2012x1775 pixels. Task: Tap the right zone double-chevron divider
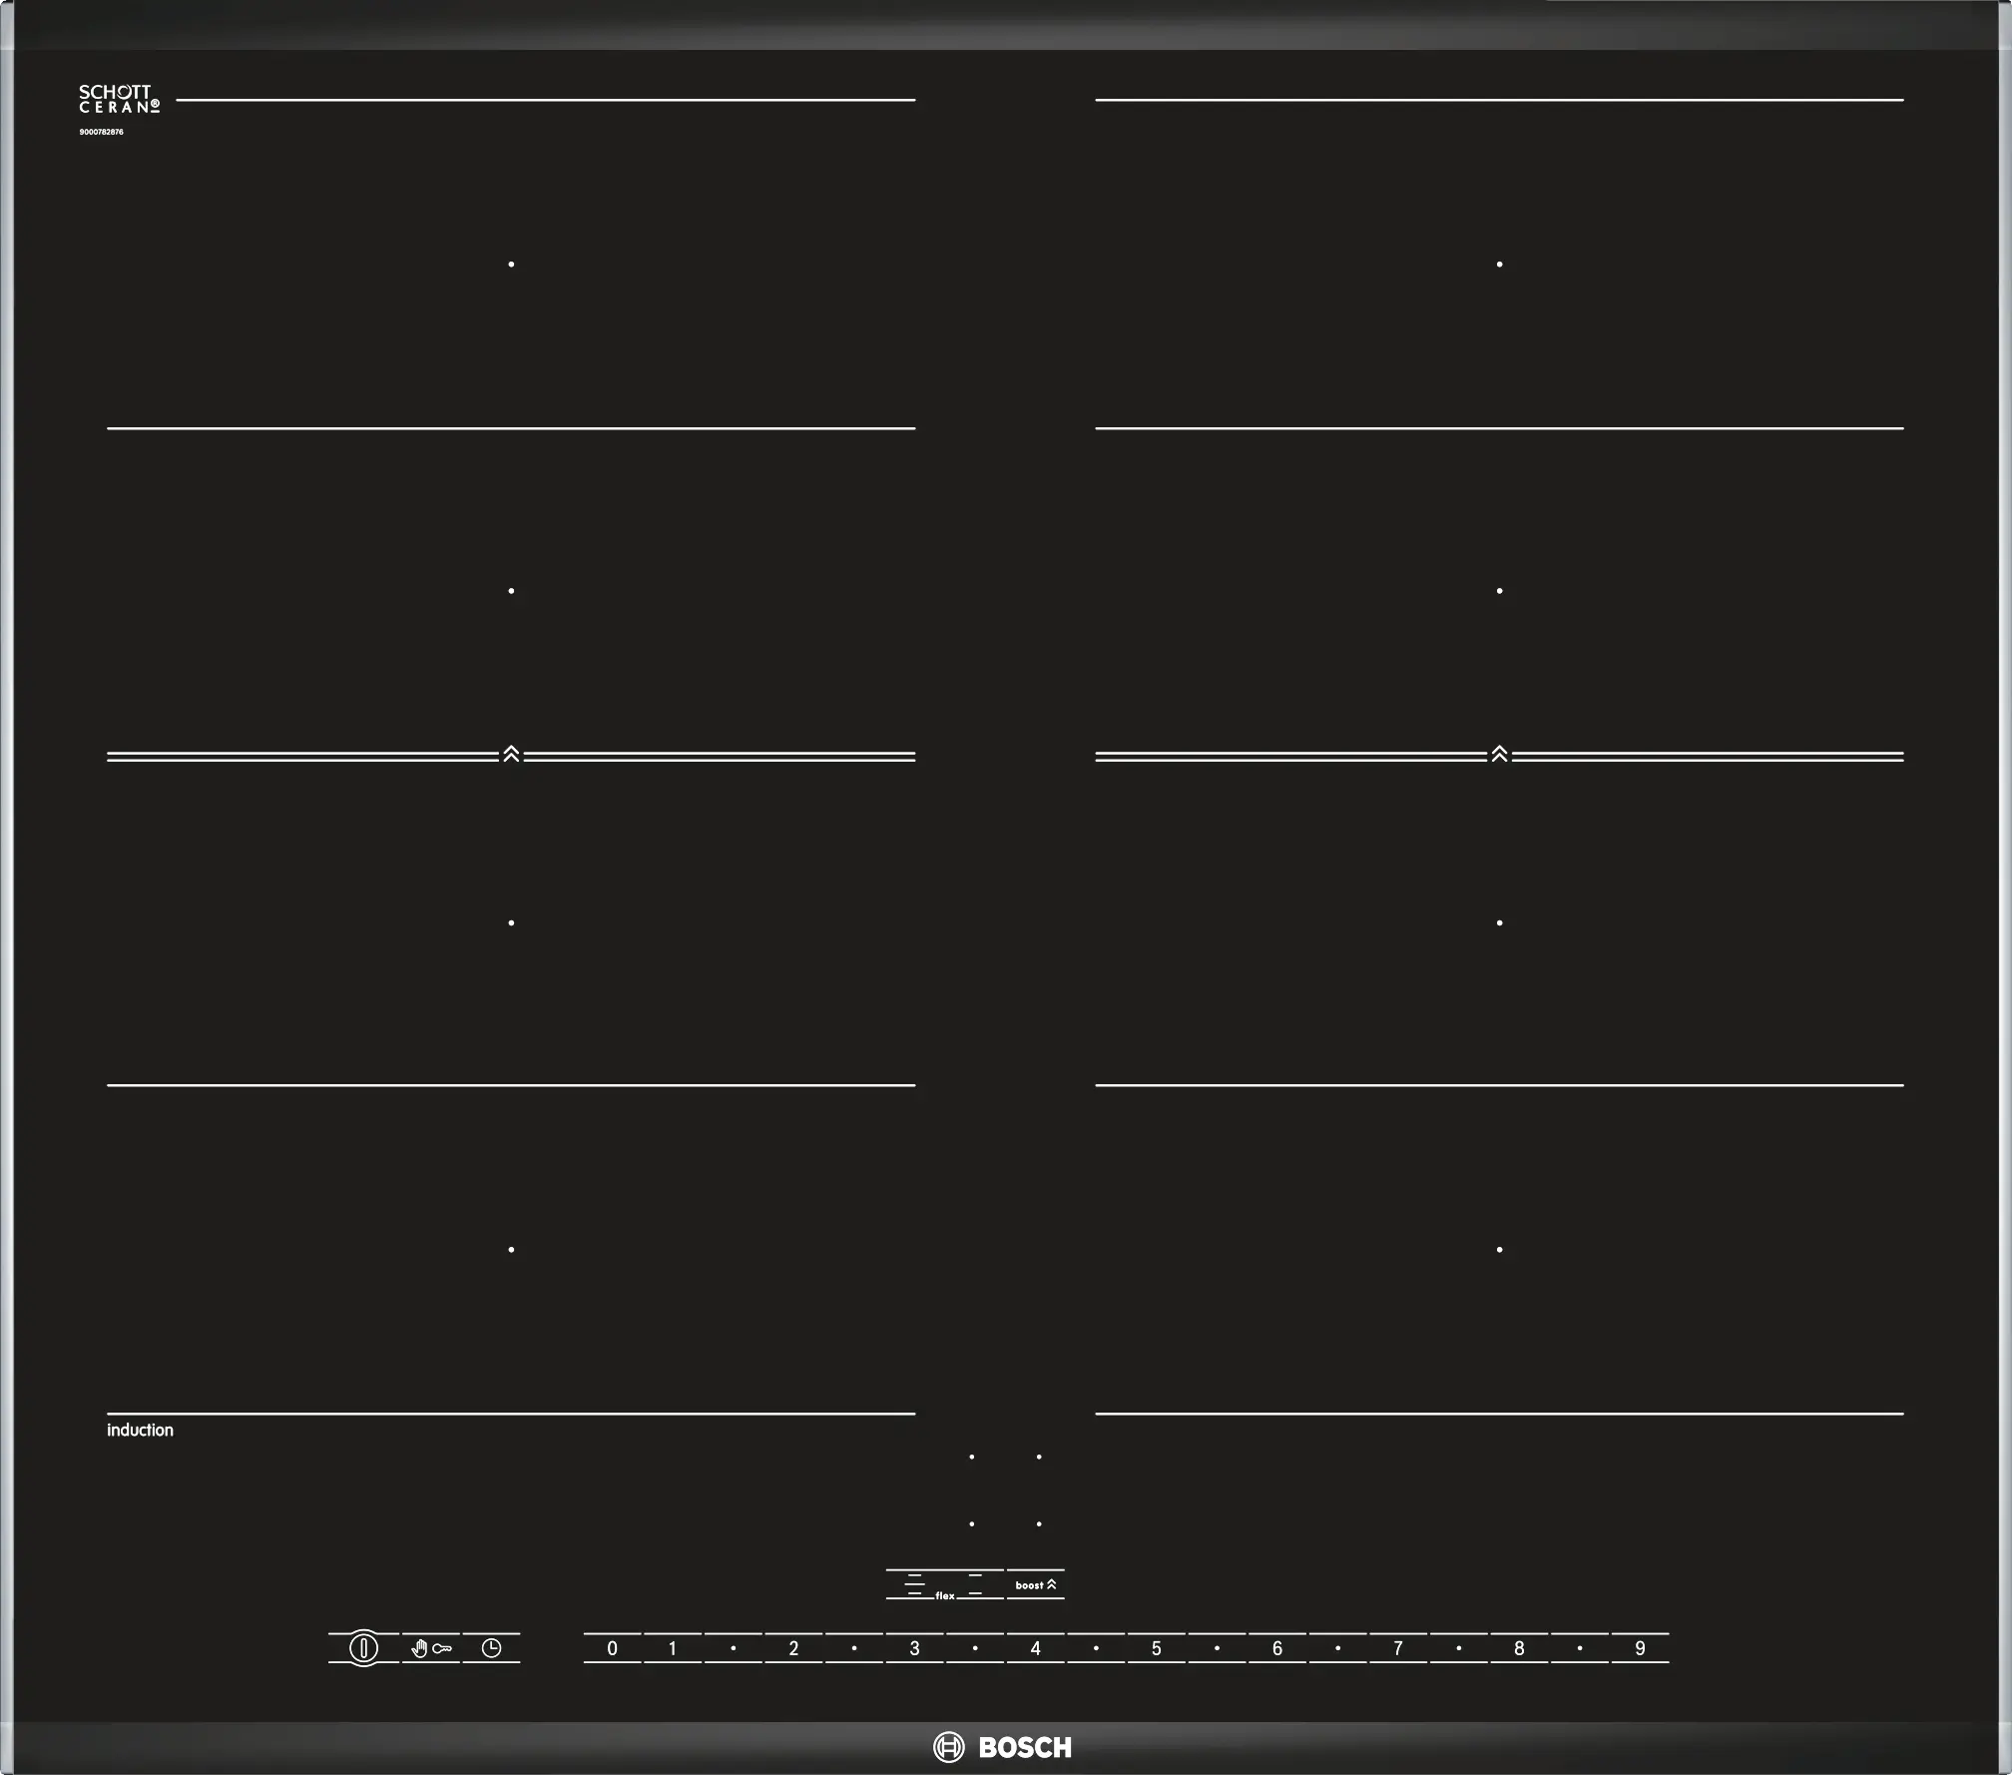(x=1499, y=755)
